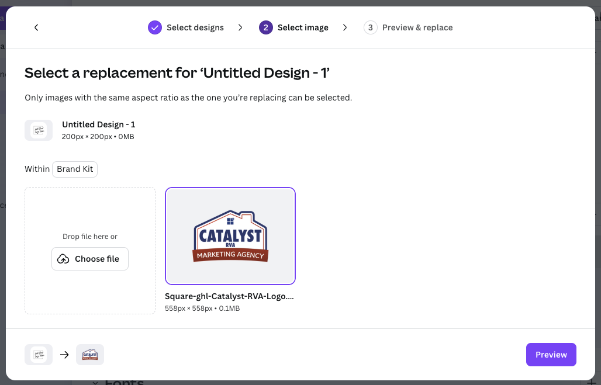The width and height of the screenshot is (601, 385).
Task: Click the cloud upload icon in Choose file
Action: click(x=63, y=259)
